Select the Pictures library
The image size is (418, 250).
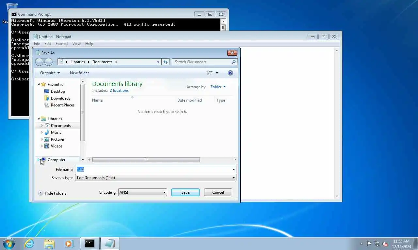pyautogui.click(x=57, y=139)
